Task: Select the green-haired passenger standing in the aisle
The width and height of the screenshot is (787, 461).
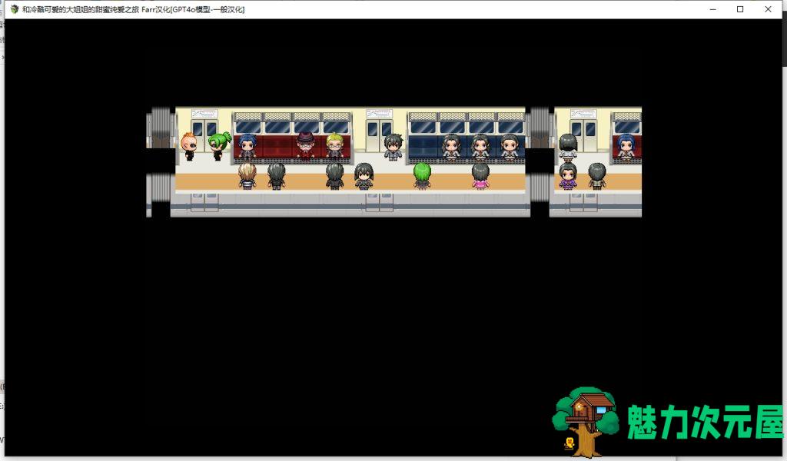Action: [x=422, y=176]
